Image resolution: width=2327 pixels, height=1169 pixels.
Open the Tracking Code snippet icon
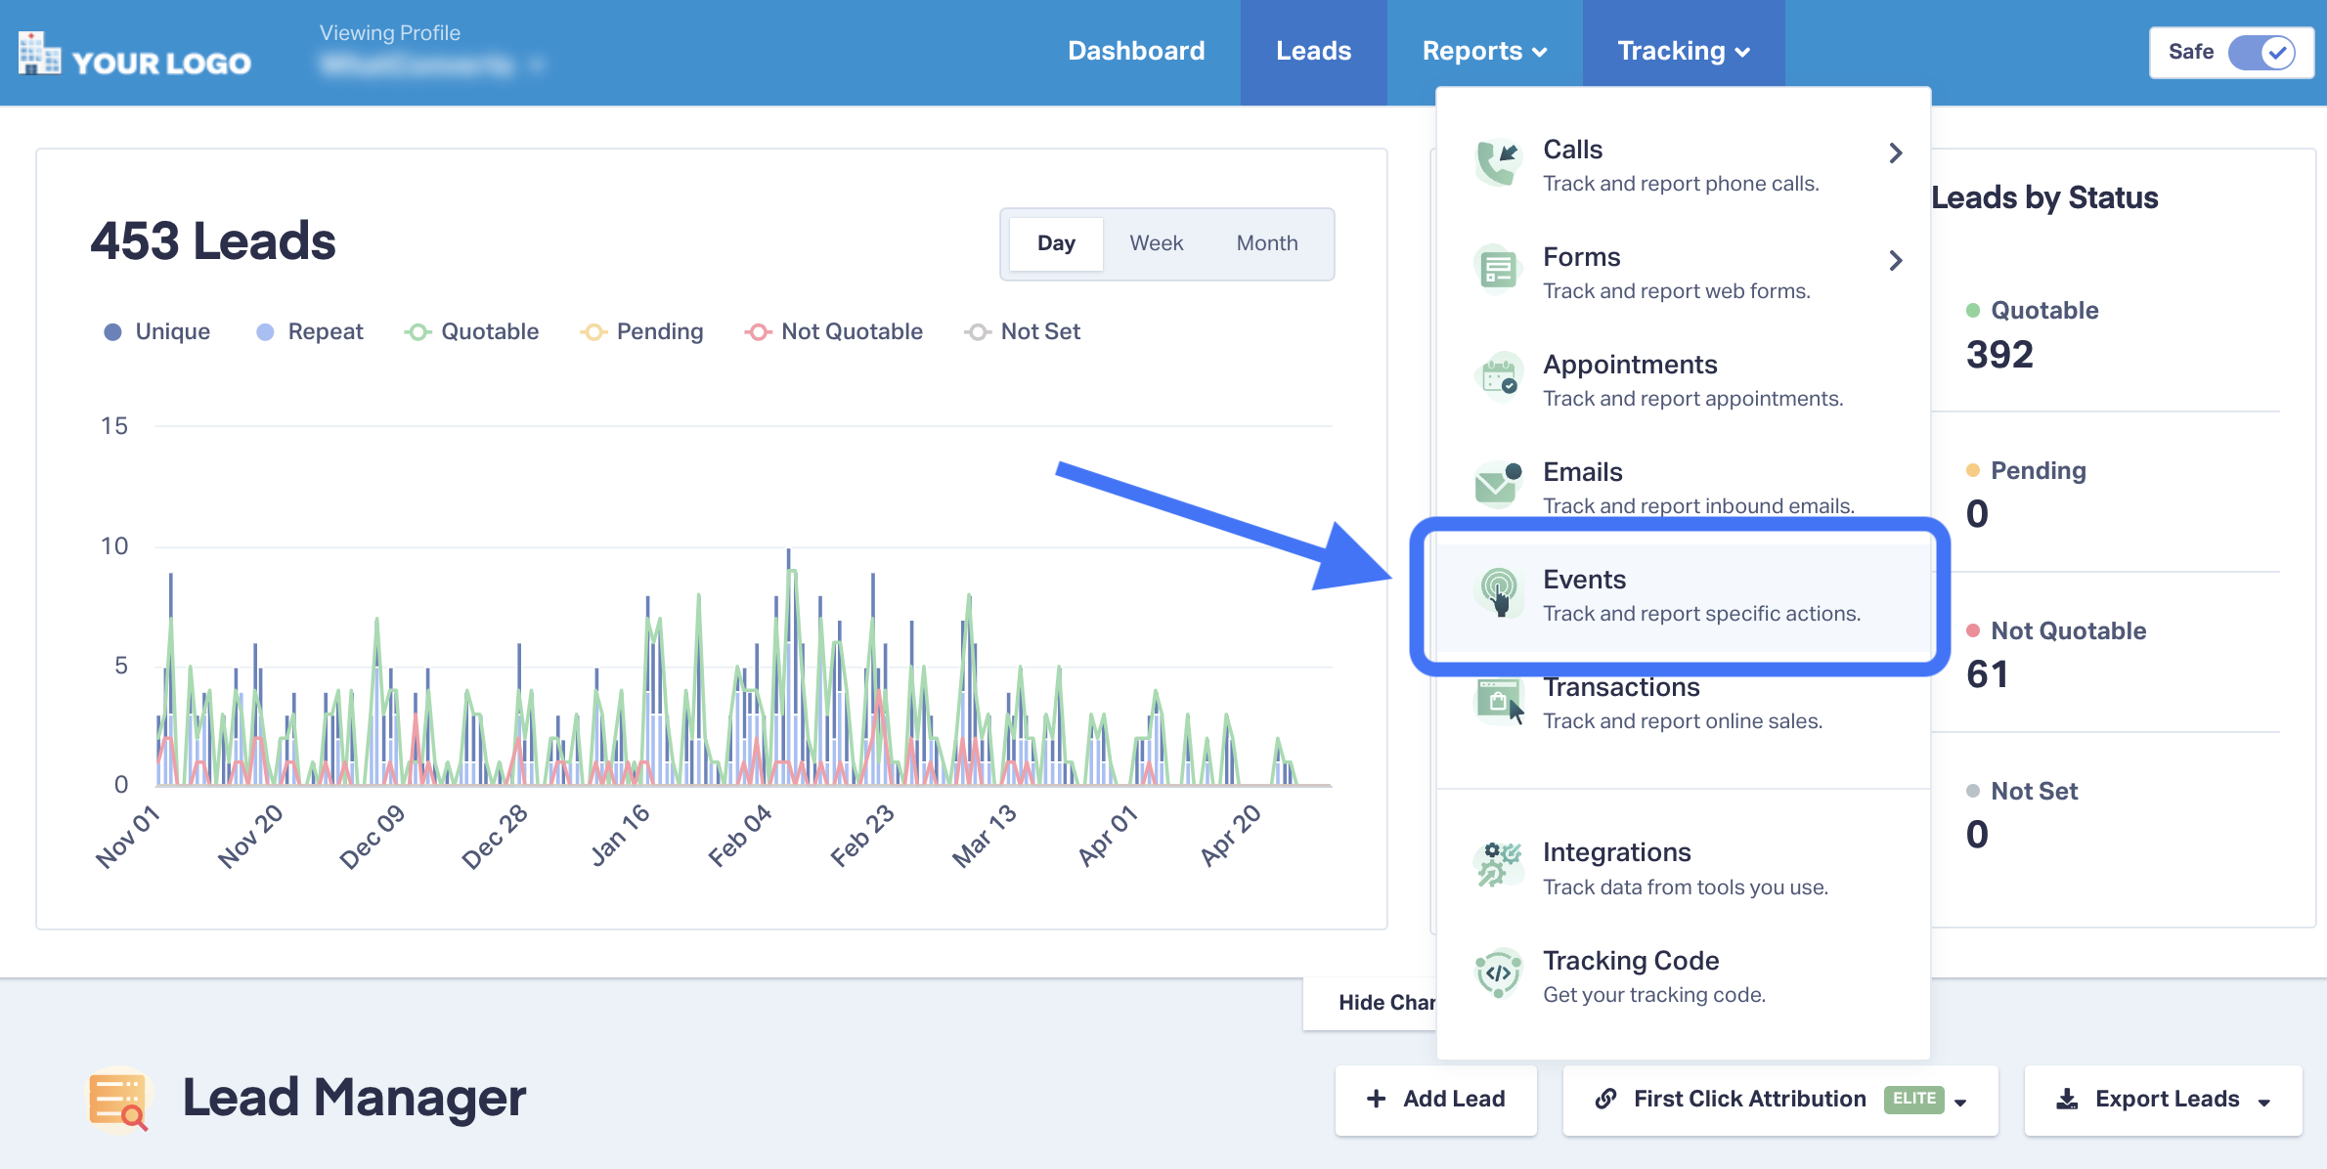pyautogui.click(x=1497, y=974)
